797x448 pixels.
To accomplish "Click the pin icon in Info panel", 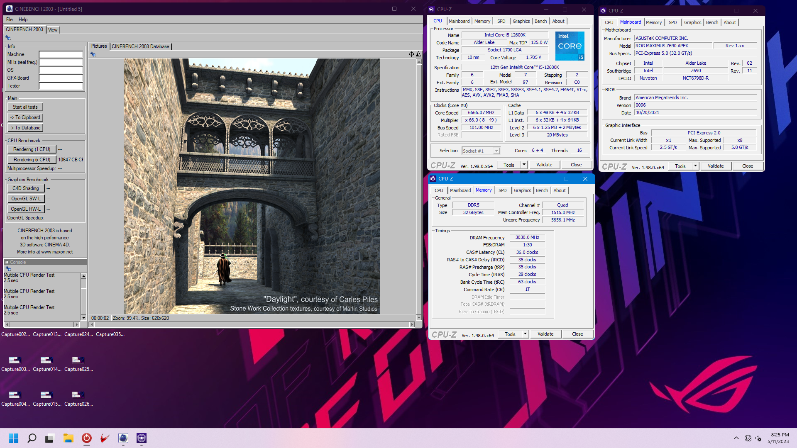I will 8,38.
